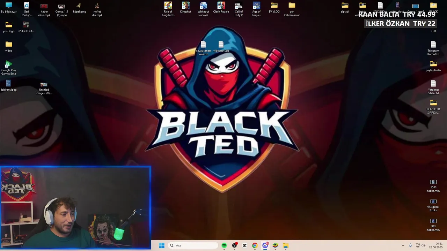Select the 2530 haber.mkv video file
Viewport: 447px width, 251px height.
(x=433, y=185)
